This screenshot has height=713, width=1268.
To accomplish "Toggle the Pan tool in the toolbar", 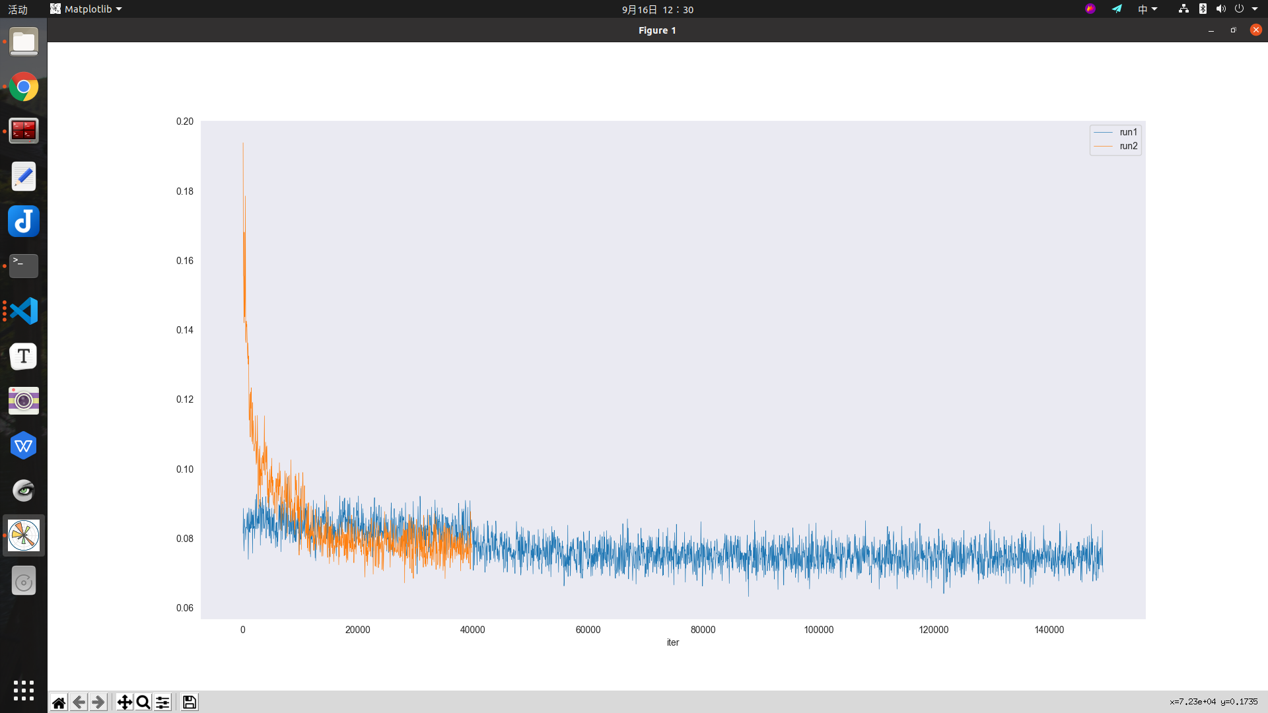I will (x=123, y=702).
